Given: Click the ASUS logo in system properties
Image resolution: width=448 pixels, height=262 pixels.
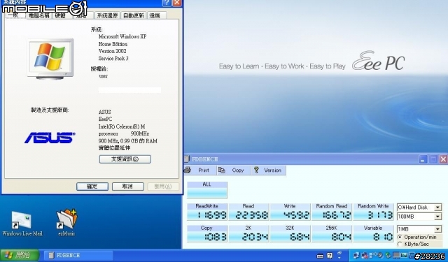Looking at the screenshot, I should click(50, 138).
